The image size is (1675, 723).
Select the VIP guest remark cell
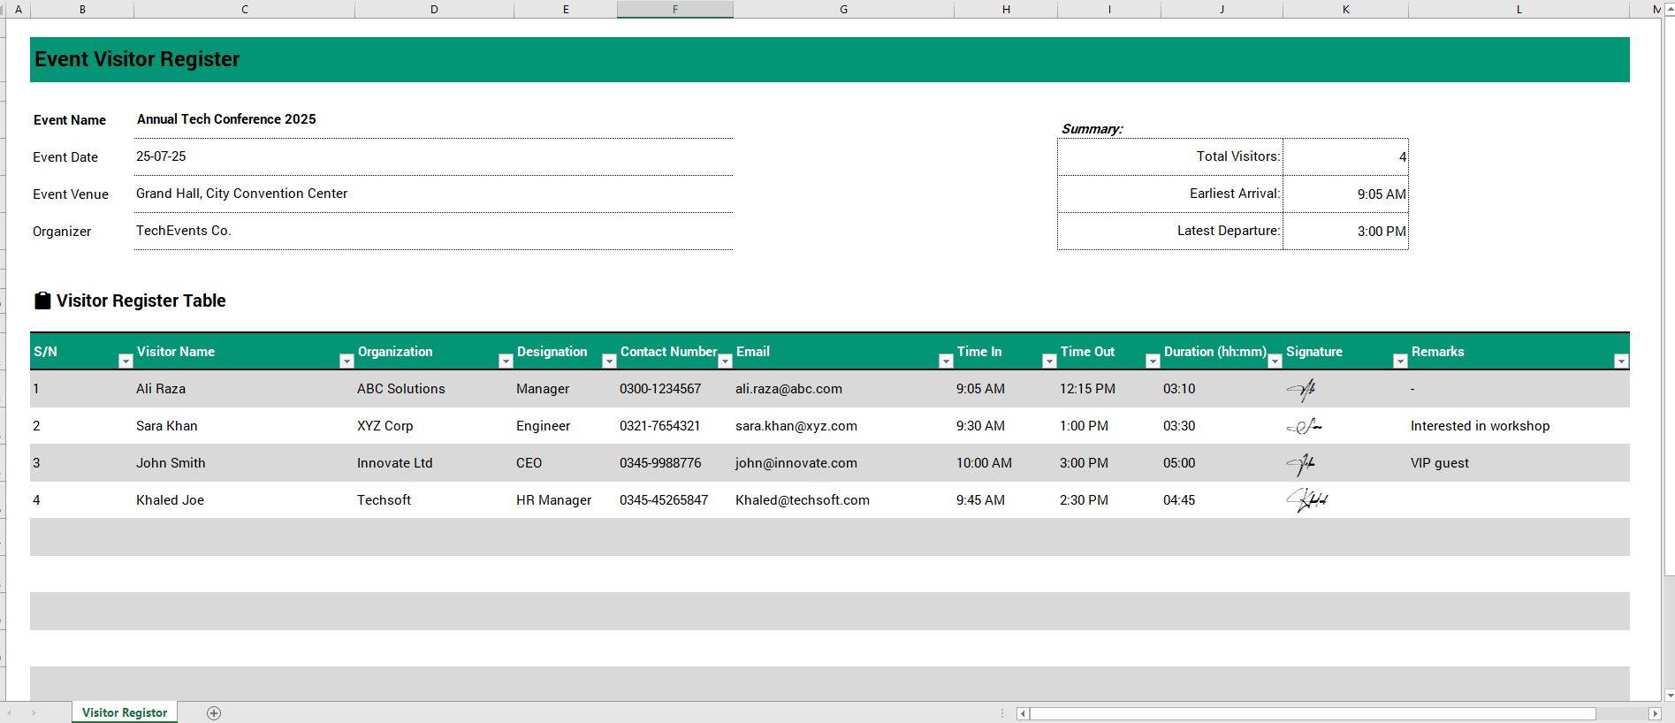point(1519,463)
